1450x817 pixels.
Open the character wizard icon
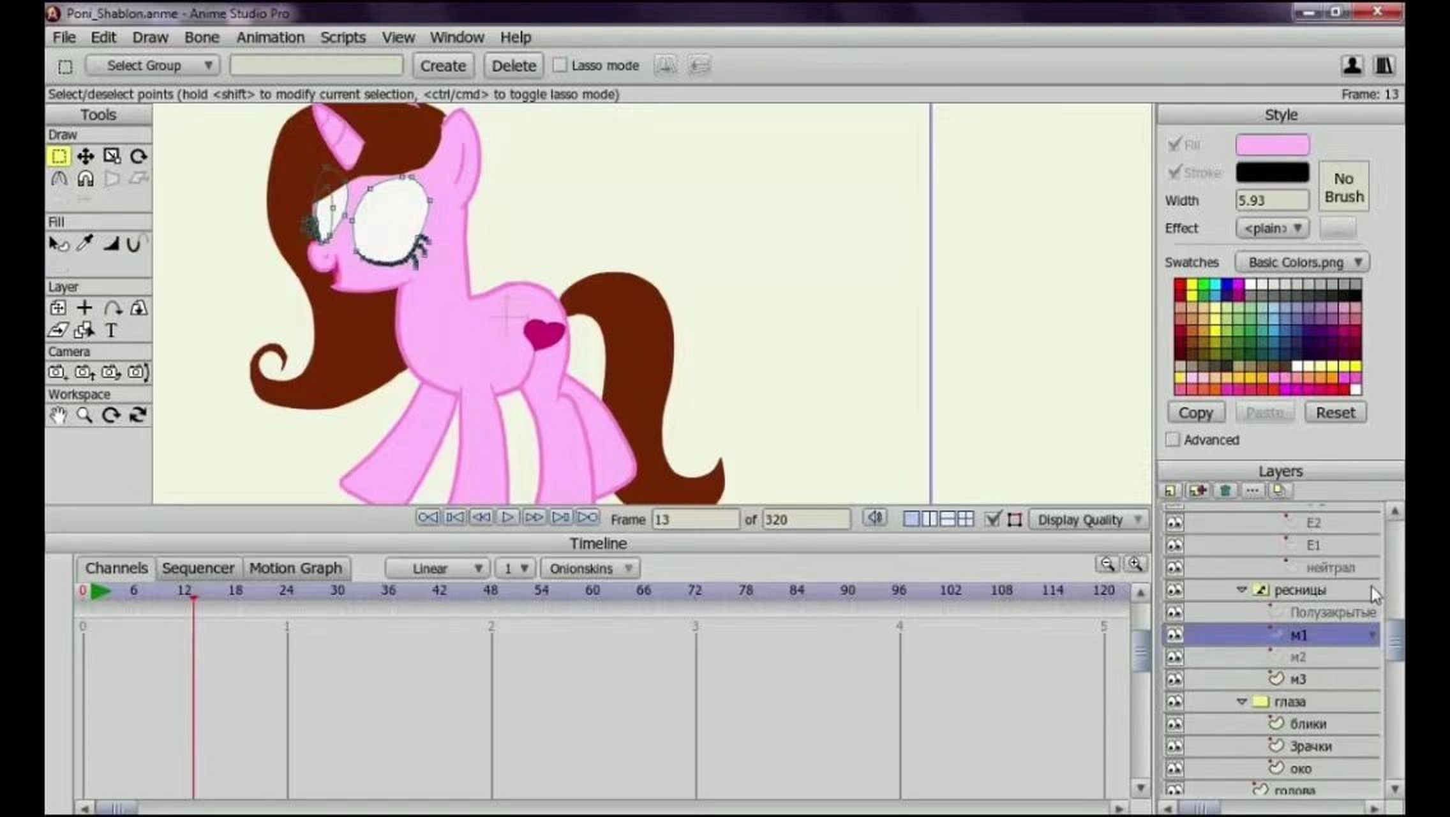(1352, 65)
